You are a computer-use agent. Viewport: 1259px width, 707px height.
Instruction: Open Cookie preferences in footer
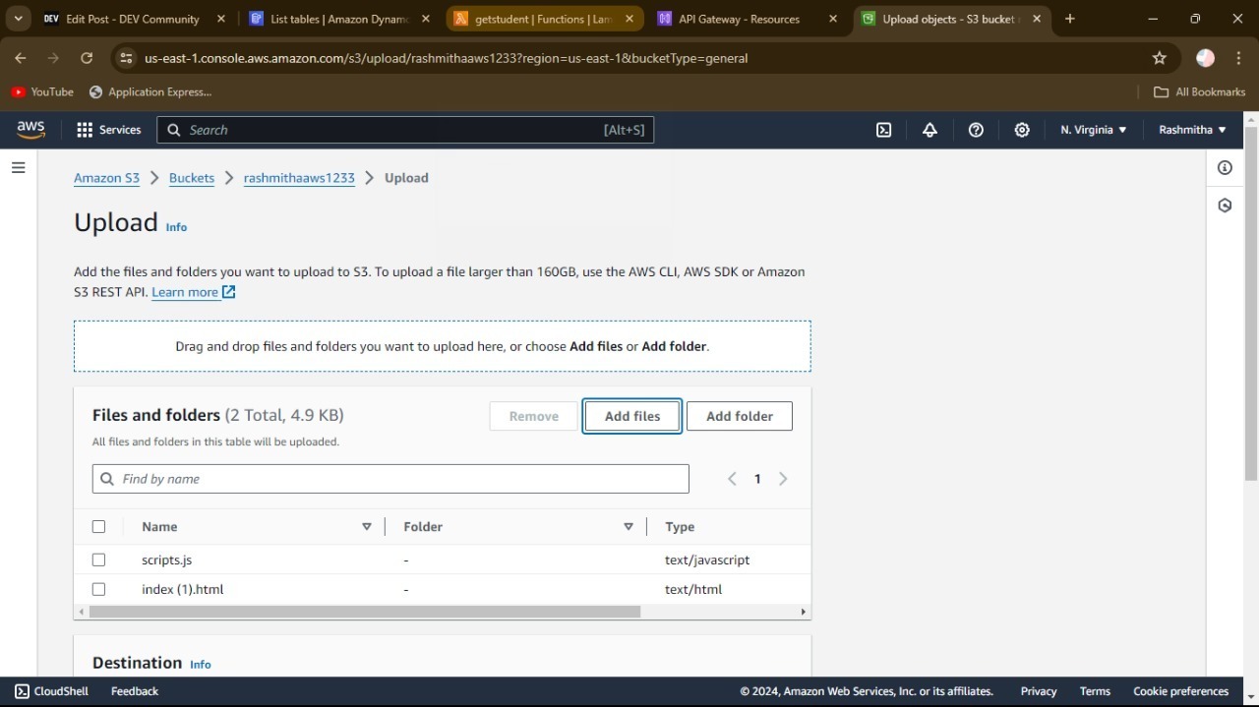[1181, 691]
